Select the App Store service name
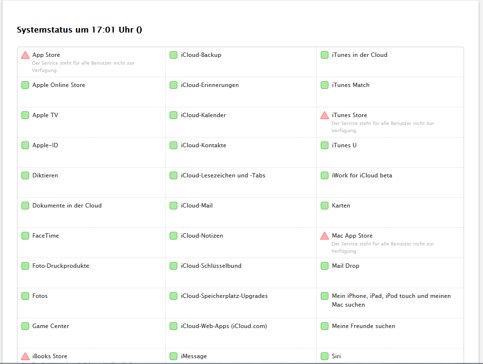Viewport: 483px width, 364px height. [46, 55]
